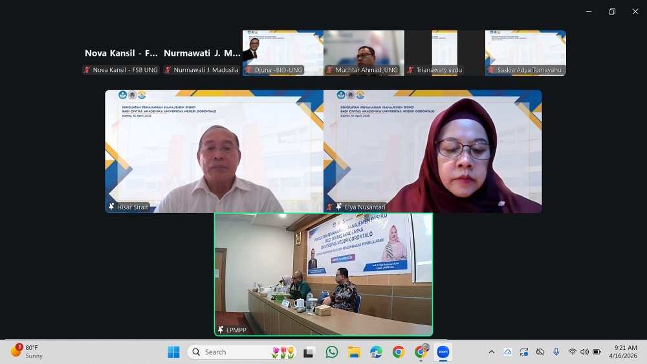The height and width of the screenshot is (364, 647).
Task: Select the Djuna -BIO-UNG participant tile
Action: coord(283,53)
